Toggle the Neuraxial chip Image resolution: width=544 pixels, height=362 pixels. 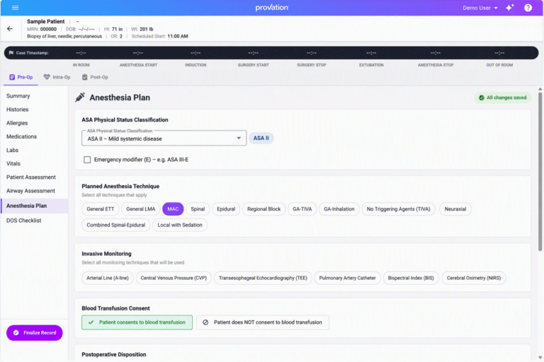(455, 209)
